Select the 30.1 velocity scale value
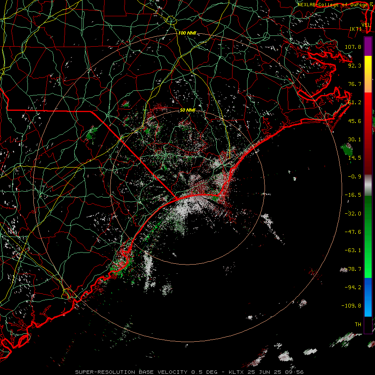 click(355, 140)
